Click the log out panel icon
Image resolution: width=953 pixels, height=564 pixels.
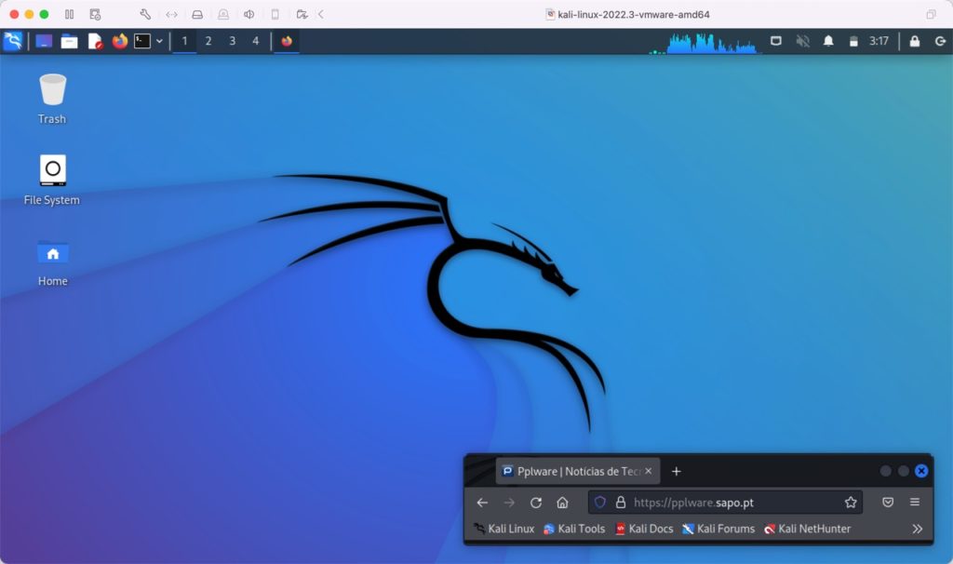(x=940, y=41)
